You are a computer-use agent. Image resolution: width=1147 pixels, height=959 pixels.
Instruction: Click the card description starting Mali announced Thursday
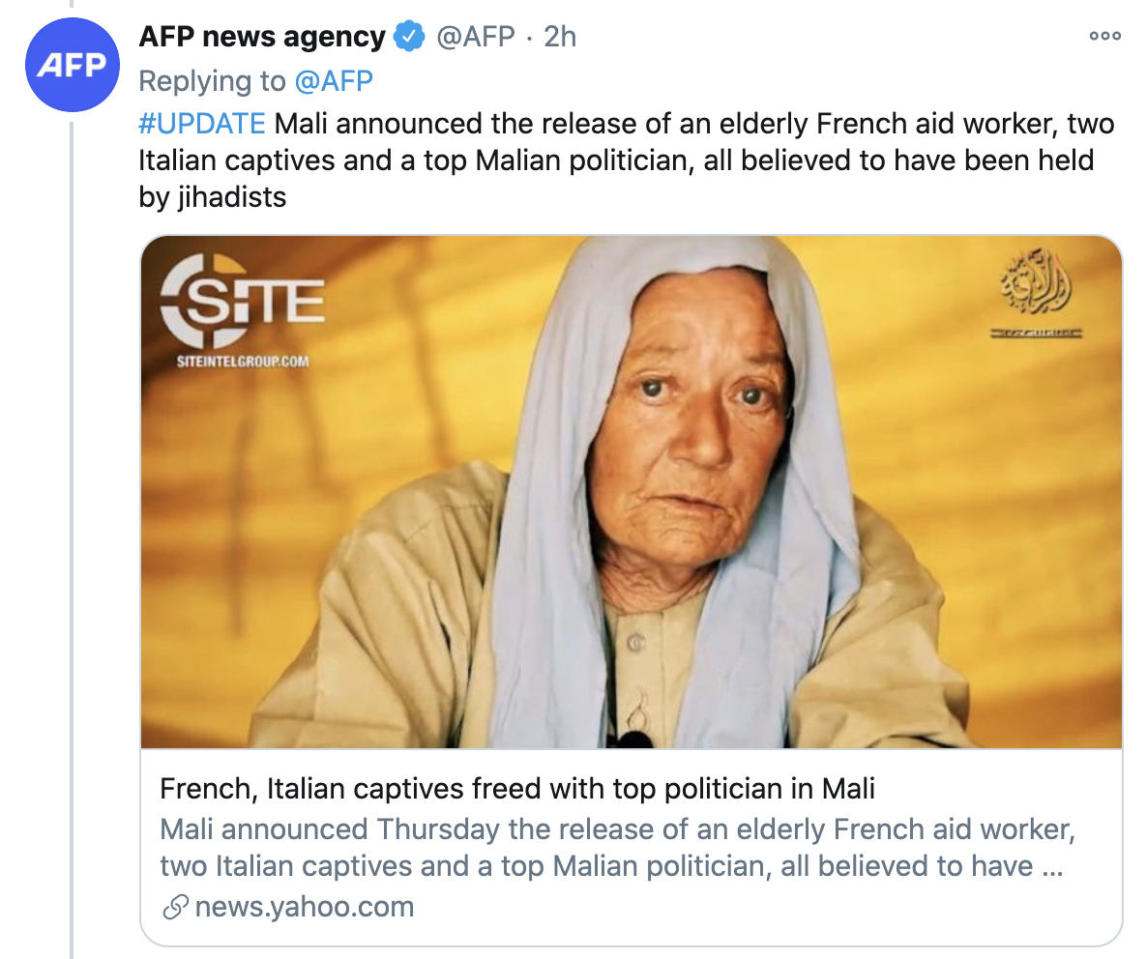[618, 848]
